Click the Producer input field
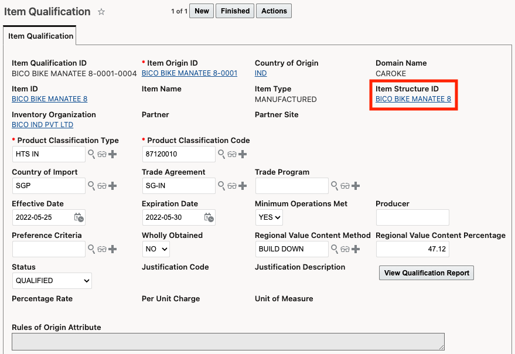Viewport: 515px width, 354px height. pyautogui.click(x=412, y=217)
